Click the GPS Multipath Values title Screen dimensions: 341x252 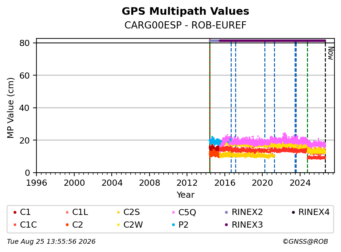coord(185,11)
